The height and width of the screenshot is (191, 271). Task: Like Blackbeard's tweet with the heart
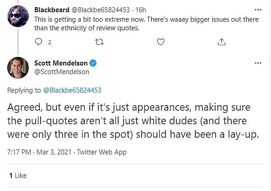[x=161, y=42]
